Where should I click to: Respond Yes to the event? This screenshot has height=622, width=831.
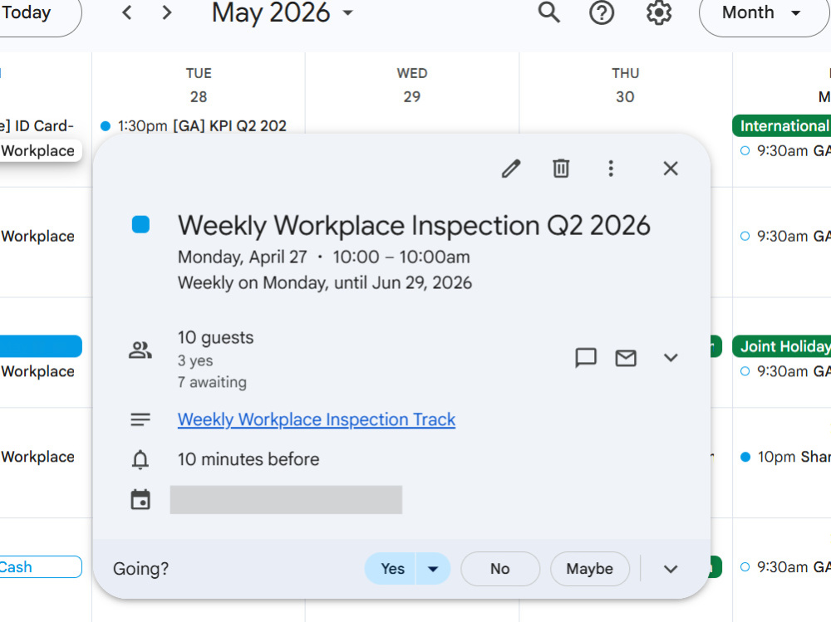pos(391,569)
